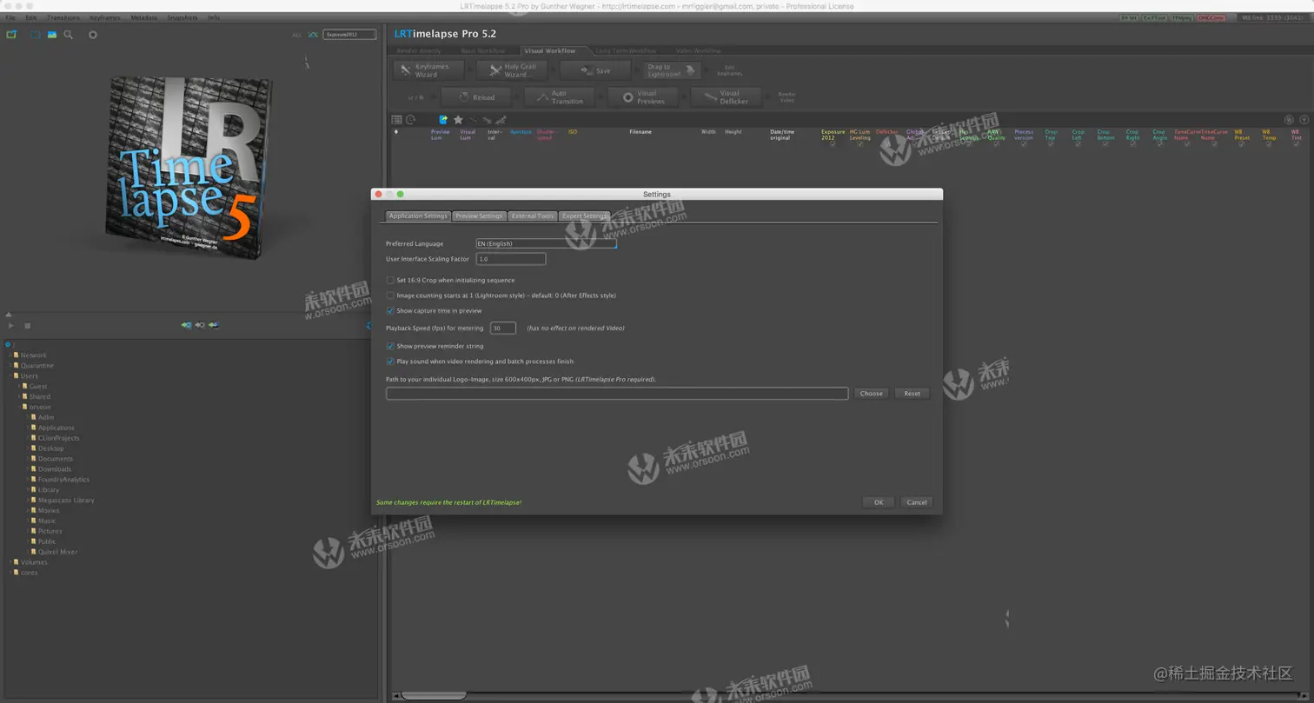Click Choose to pick a logo image
The image size is (1314, 703).
[871, 394]
